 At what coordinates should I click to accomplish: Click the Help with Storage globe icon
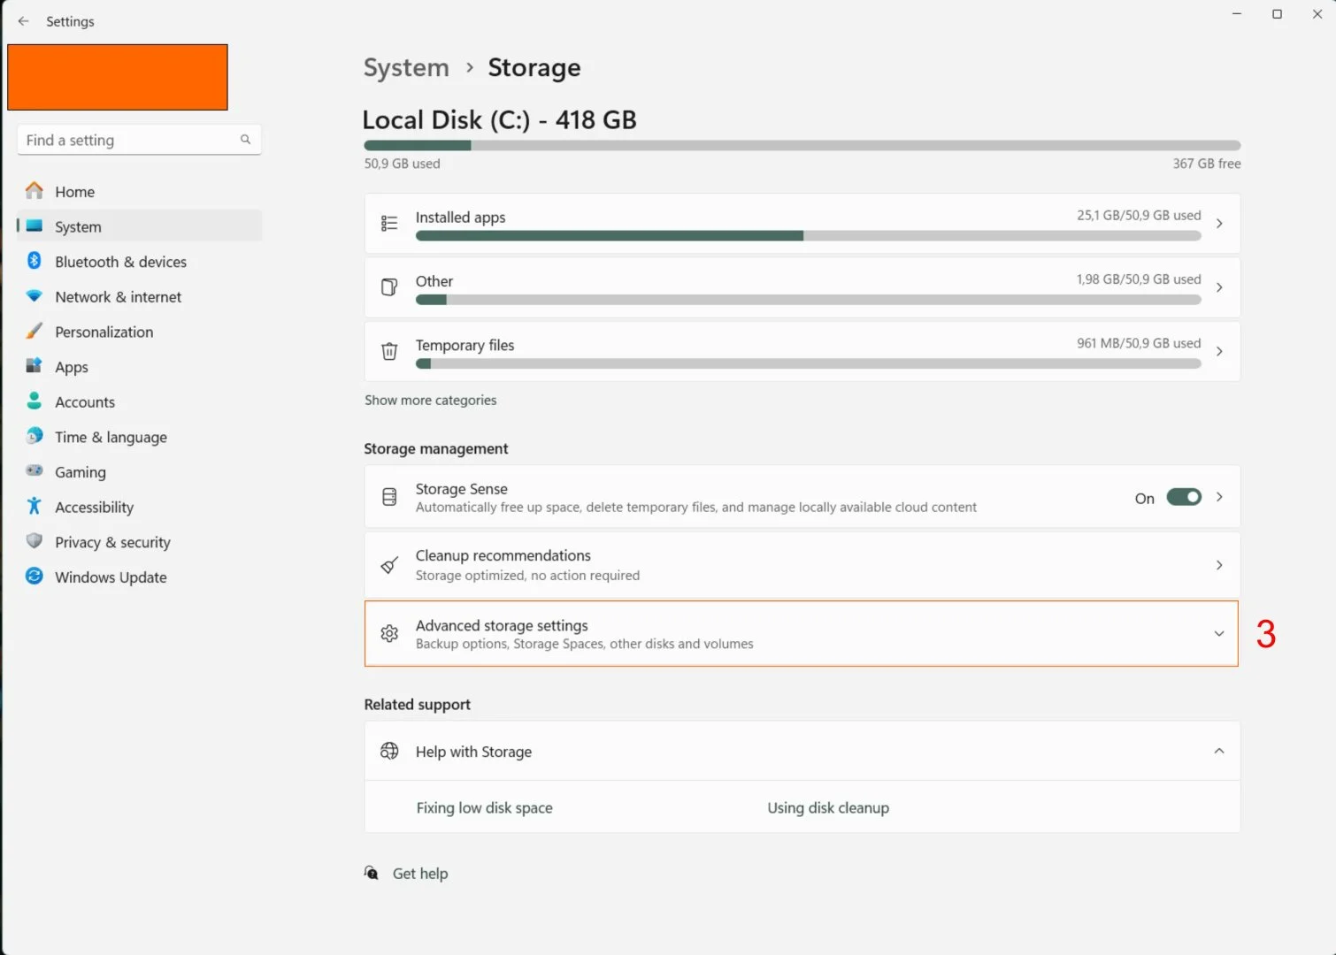pyautogui.click(x=389, y=751)
